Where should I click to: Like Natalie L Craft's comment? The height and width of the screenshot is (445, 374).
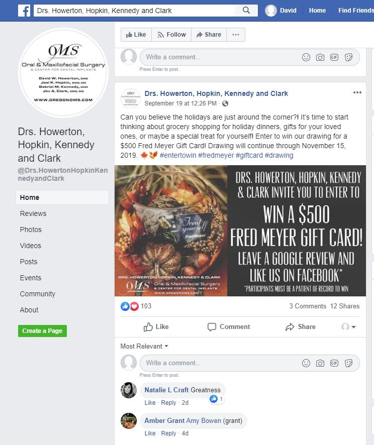pyautogui.click(x=150, y=403)
